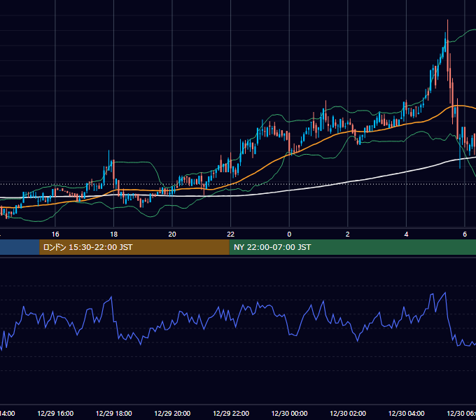The height and width of the screenshot is (420, 476).
Task: Select the dotted horizontal price level line
Action: tap(238, 184)
